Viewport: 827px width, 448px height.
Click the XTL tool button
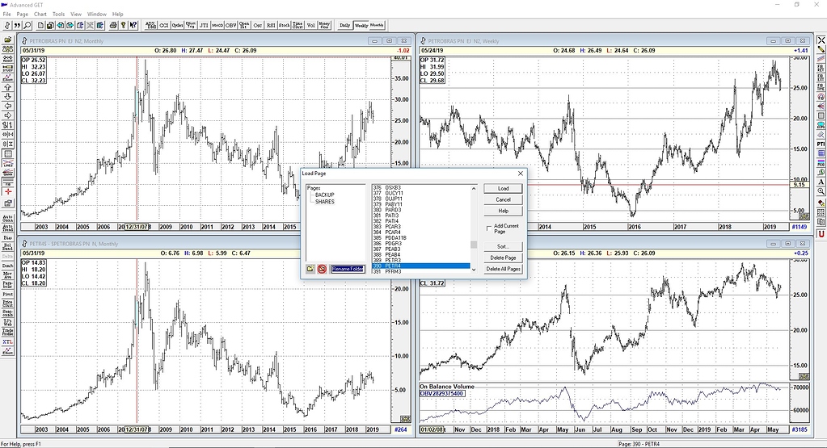pos(8,341)
